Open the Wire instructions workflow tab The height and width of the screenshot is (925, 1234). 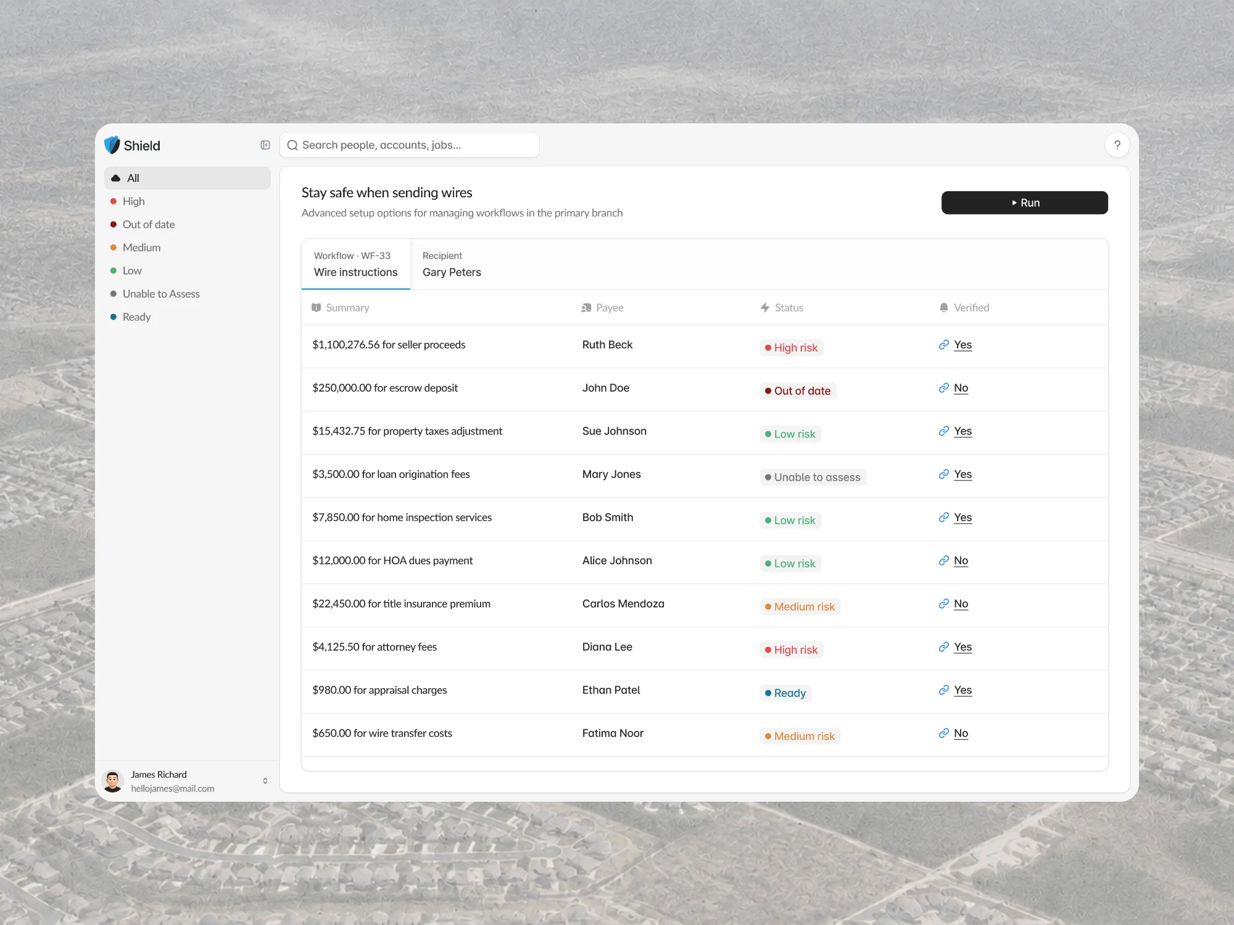click(x=355, y=265)
